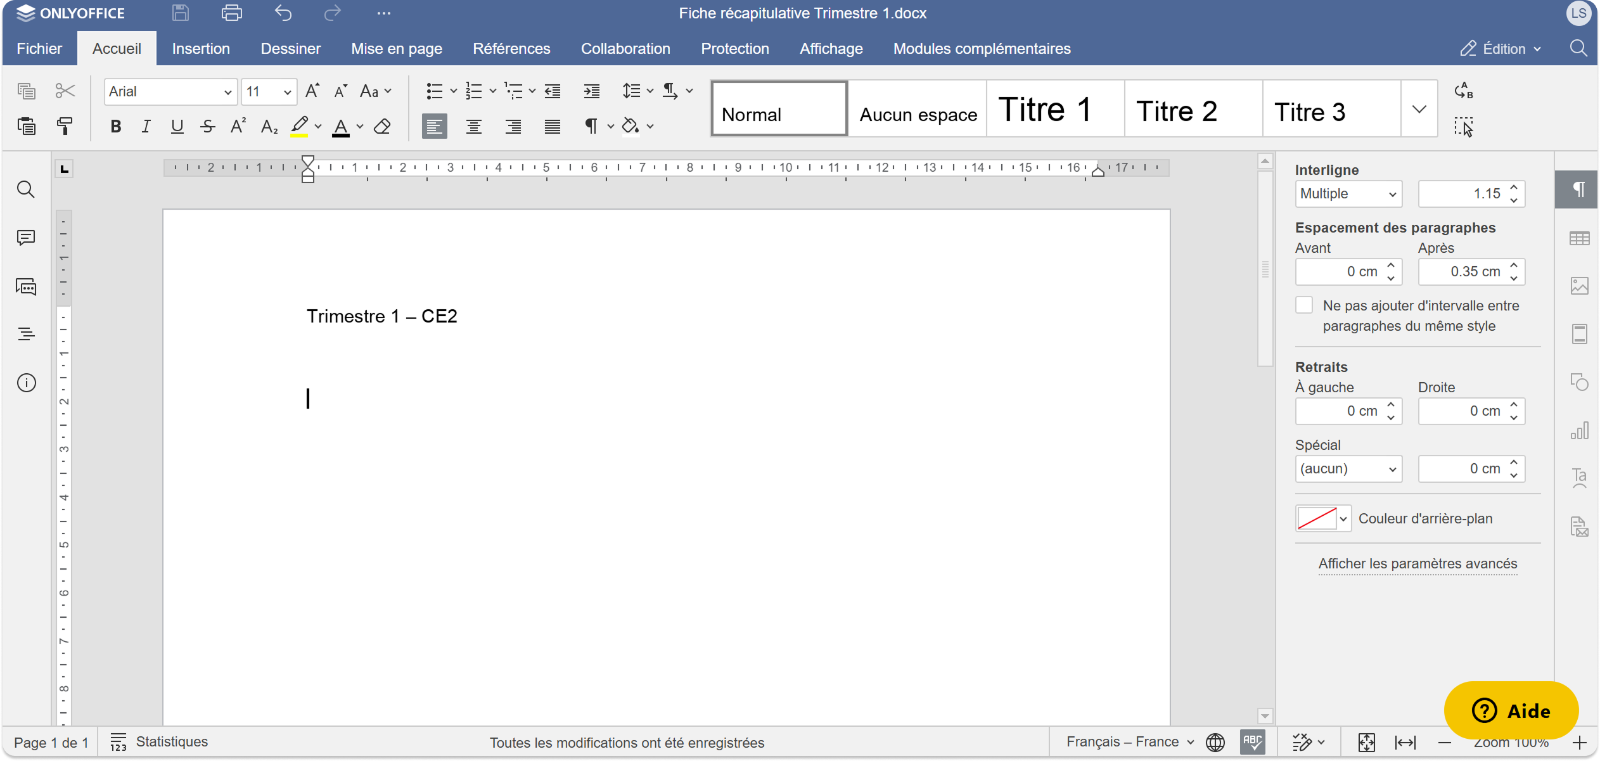This screenshot has width=1600, height=761.
Task: Switch to the Insertion tab
Action: pyautogui.click(x=201, y=49)
